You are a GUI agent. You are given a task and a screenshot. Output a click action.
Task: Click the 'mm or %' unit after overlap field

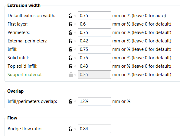(121, 101)
